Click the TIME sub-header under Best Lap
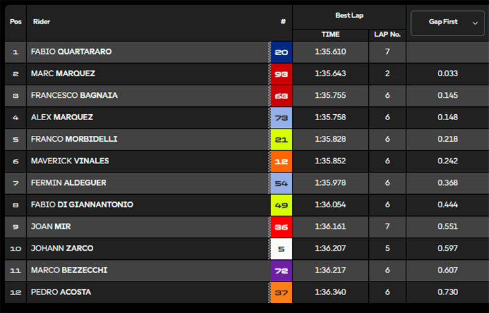 pyautogui.click(x=331, y=35)
